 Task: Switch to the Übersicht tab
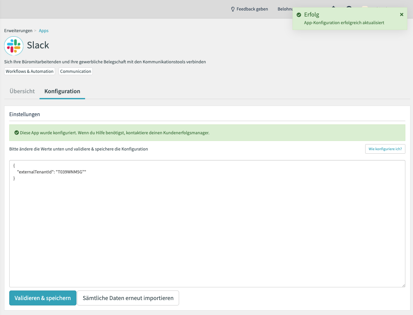(x=22, y=91)
